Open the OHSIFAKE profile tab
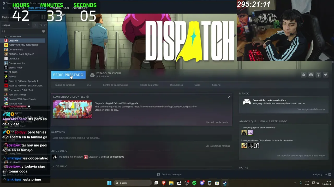The height and width of the screenshot is (187, 334). [x=80, y=8]
